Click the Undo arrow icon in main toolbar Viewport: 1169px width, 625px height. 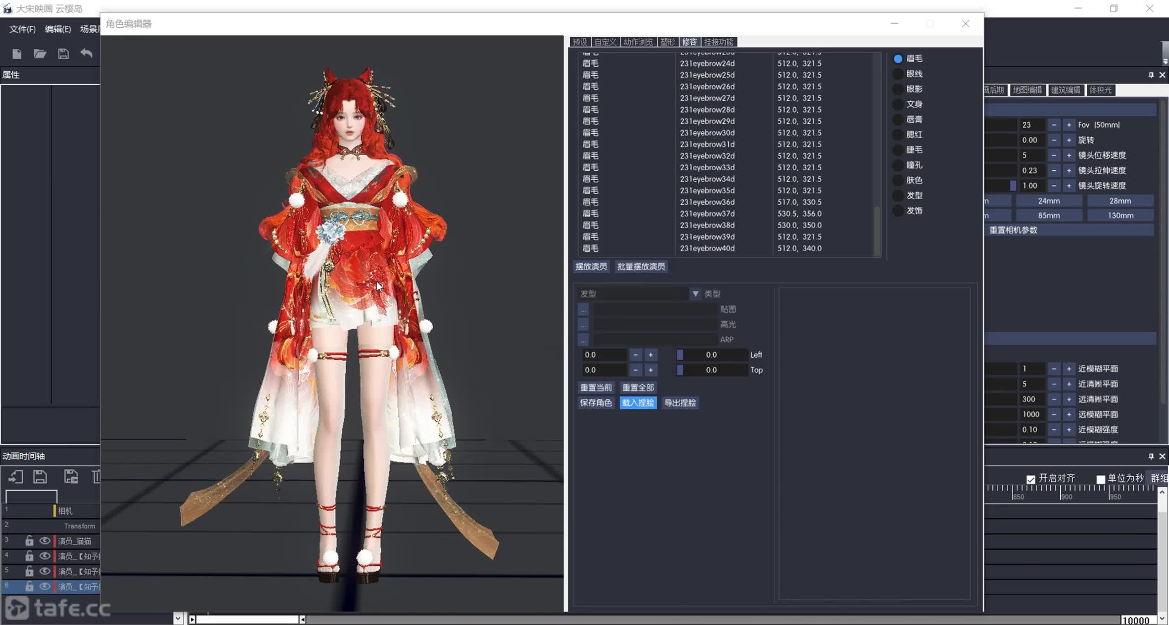pos(86,53)
